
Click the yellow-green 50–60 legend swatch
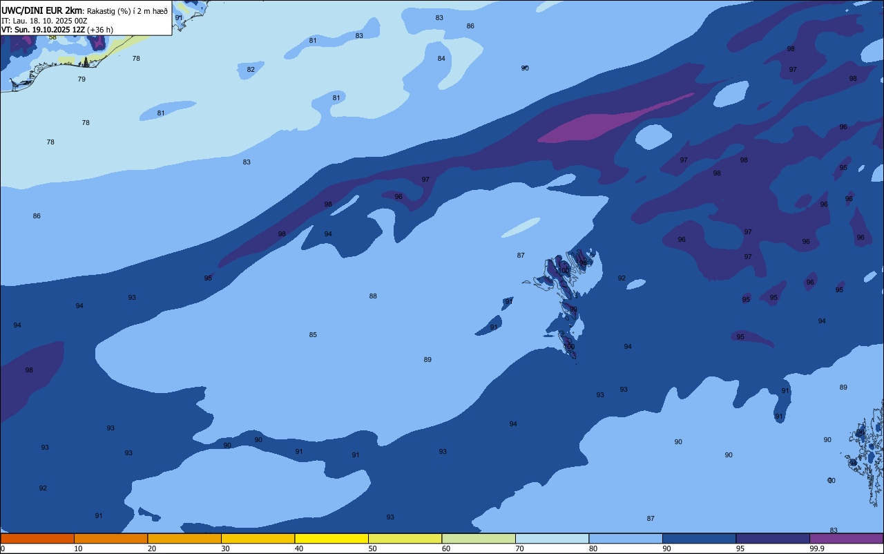coord(405,538)
